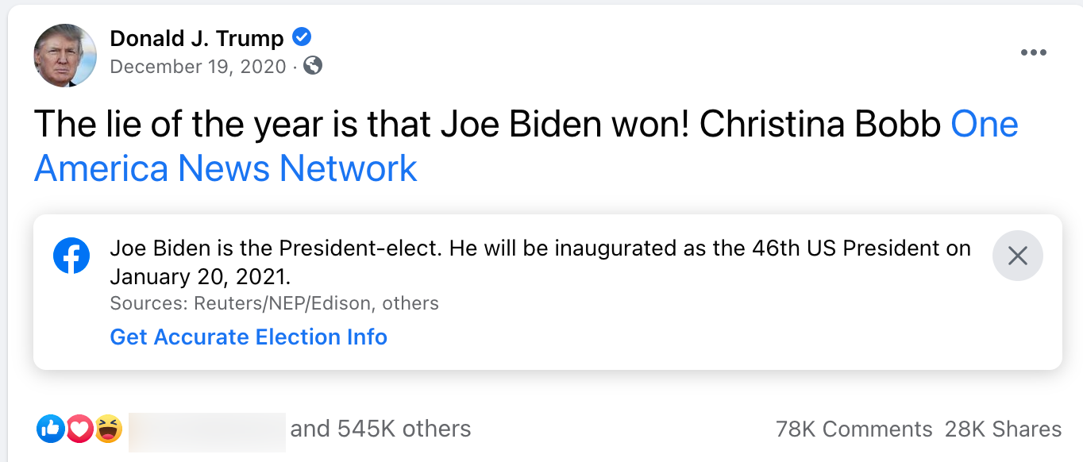Screen dimensions: 1083x462
Task: Click the blurred reactor name beside the emojis
Action: (x=206, y=429)
